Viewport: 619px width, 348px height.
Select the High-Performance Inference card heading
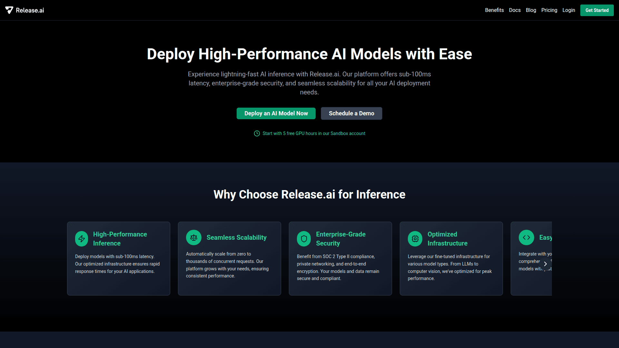[120, 239]
